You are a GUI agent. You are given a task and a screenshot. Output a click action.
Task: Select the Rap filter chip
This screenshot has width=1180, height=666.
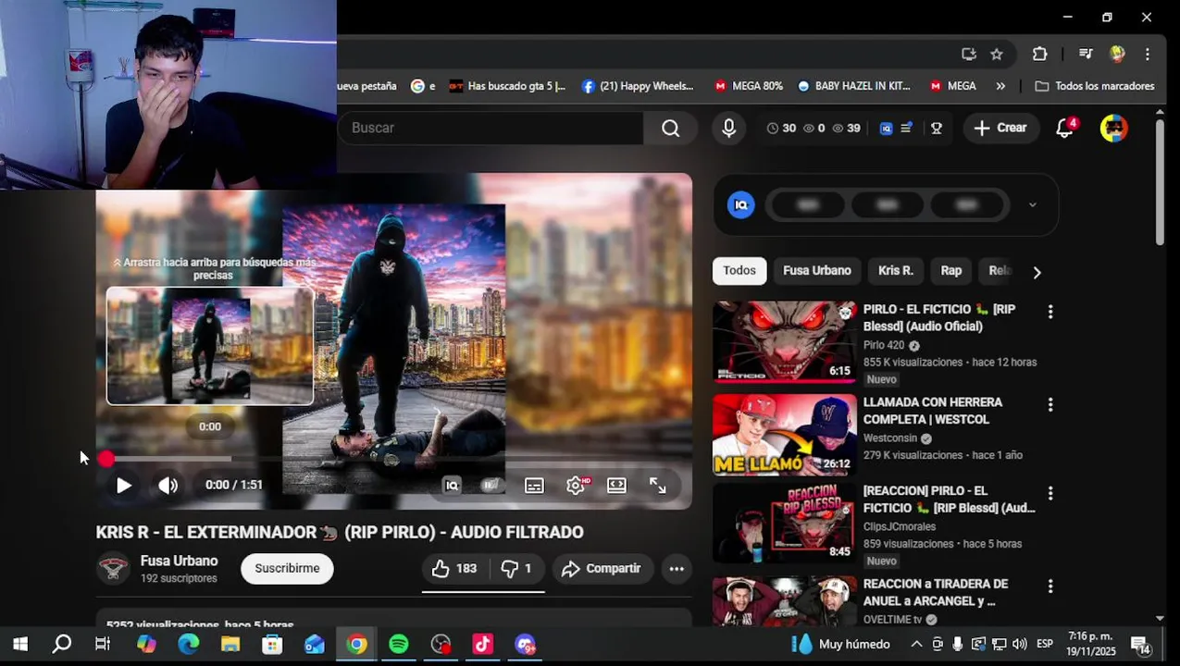(x=951, y=271)
